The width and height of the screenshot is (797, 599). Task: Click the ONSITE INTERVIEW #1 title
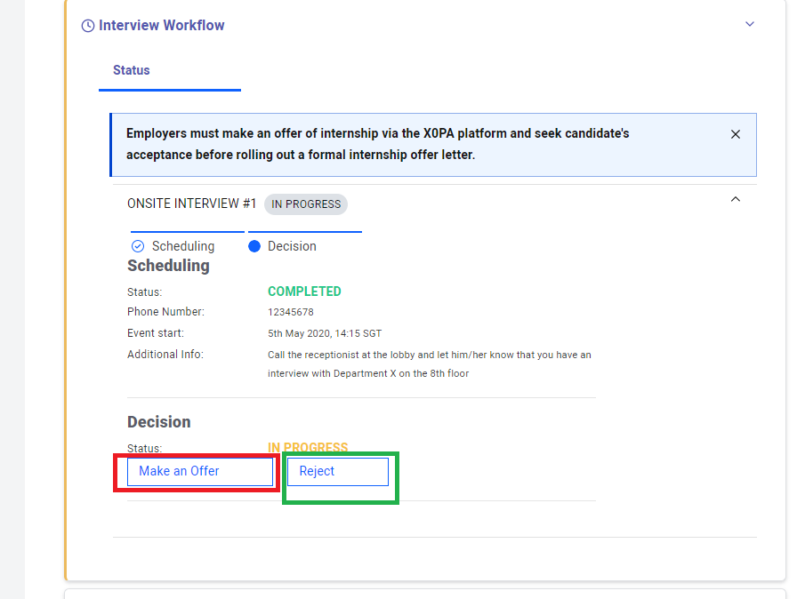point(191,204)
